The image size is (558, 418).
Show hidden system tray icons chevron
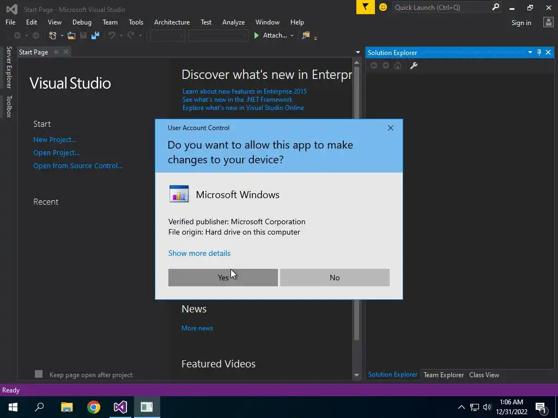pos(461,407)
